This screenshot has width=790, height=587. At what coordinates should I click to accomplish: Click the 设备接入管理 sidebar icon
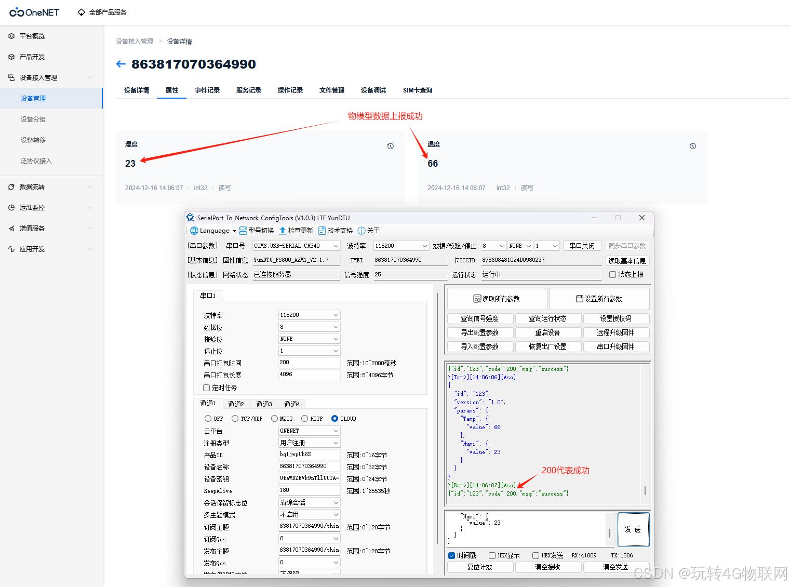[11, 77]
